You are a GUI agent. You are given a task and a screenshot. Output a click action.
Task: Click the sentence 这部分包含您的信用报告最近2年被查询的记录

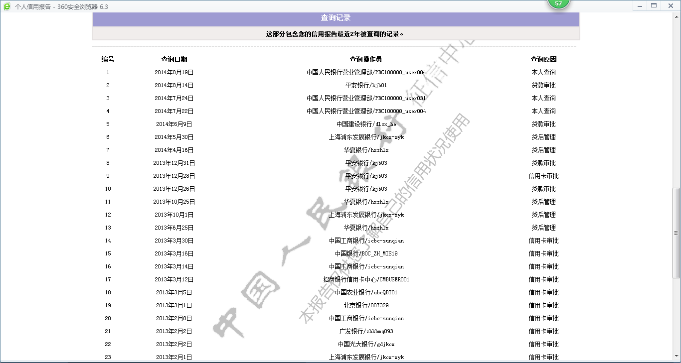coord(335,34)
